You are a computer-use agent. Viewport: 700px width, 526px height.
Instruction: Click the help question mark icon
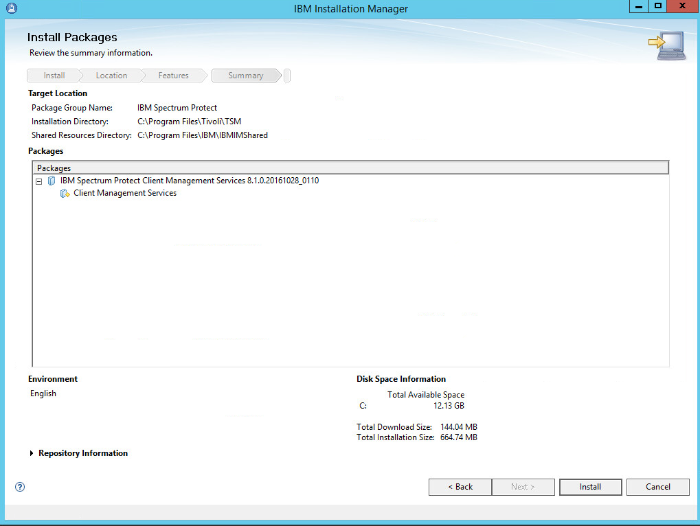tap(20, 487)
